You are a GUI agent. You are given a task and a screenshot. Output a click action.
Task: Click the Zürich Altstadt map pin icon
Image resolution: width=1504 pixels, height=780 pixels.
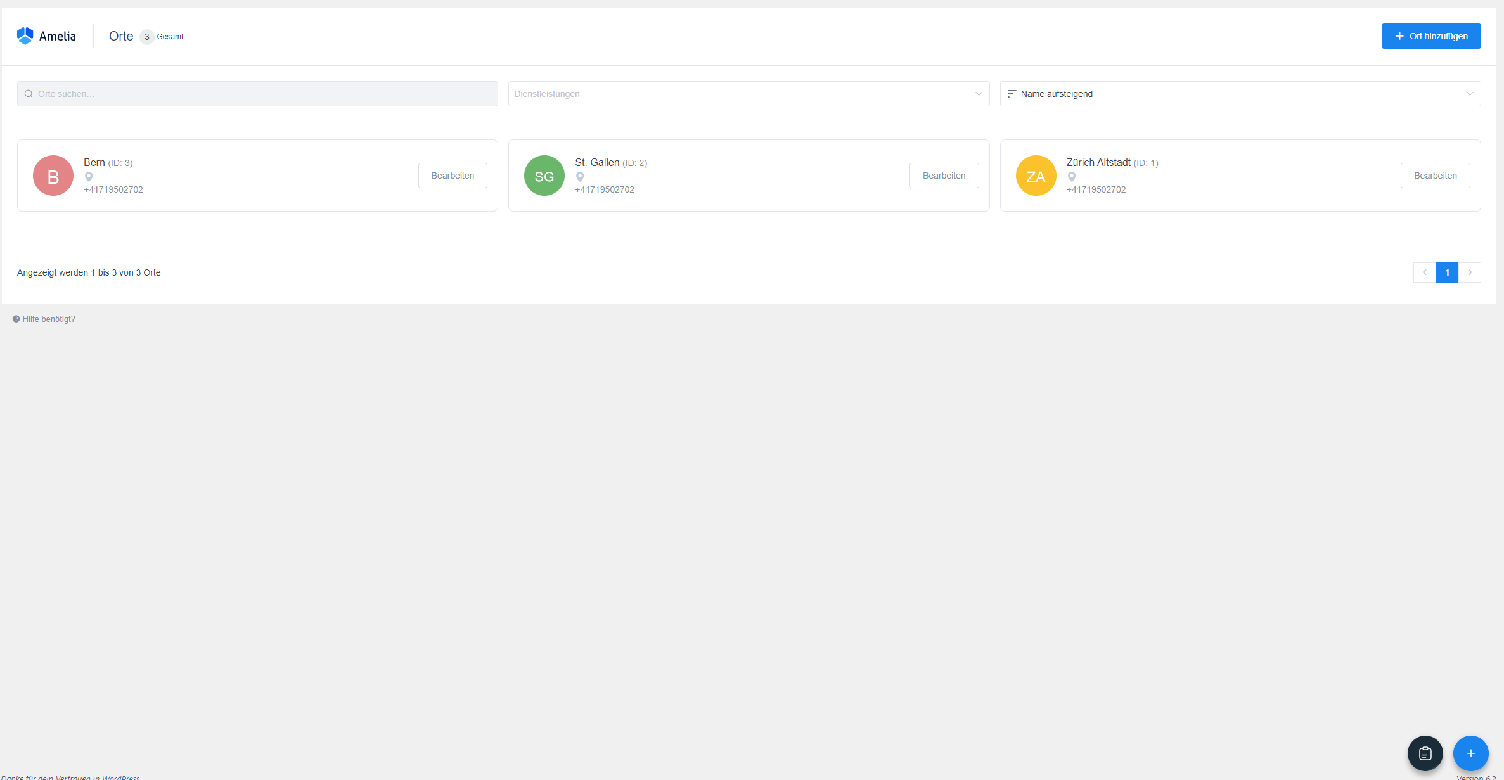[1072, 177]
